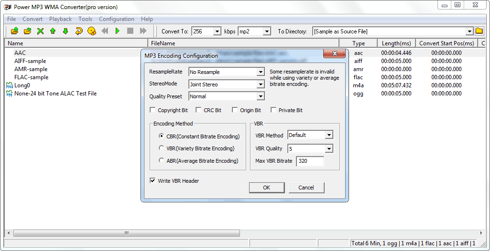This screenshot has width=490, height=251.
Task: Move selected file up with green up arrow
Action: coord(53,31)
